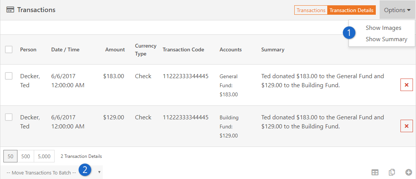Open the Options dropdown menu
This screenshot has width=416, height=179.
(x=397, y=10)
